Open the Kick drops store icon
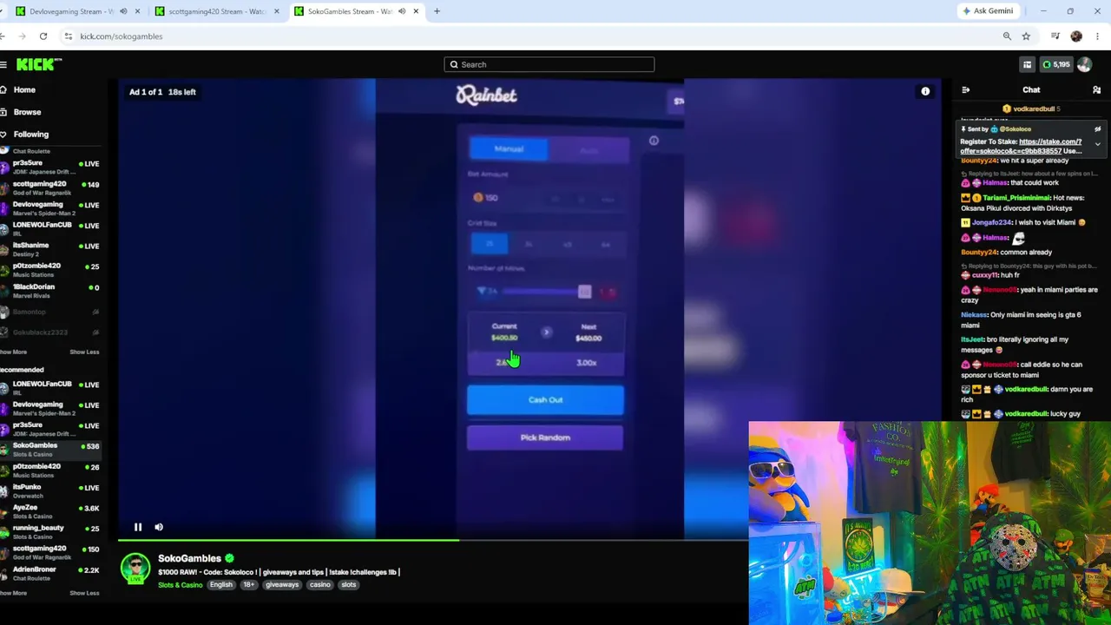The height and width of the screenshot is (625, 1111). click(1027, 64)
